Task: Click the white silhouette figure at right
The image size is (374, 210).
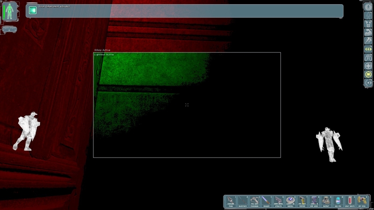Action: click(x=329, y=145)
